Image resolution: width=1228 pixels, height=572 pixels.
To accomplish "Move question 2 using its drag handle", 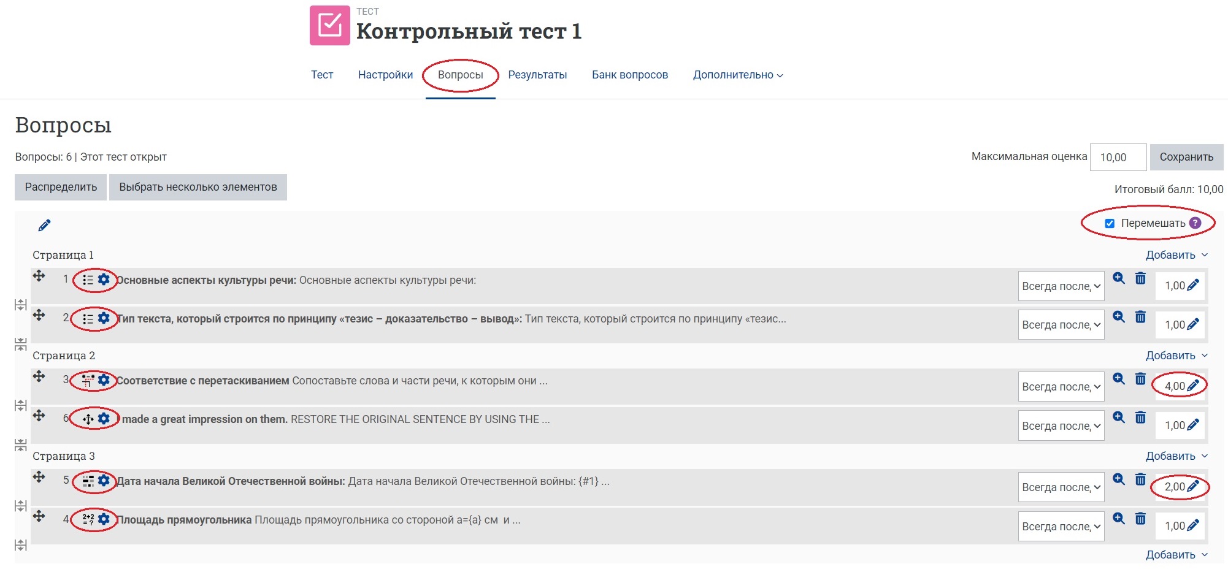I will click(39, 315).
